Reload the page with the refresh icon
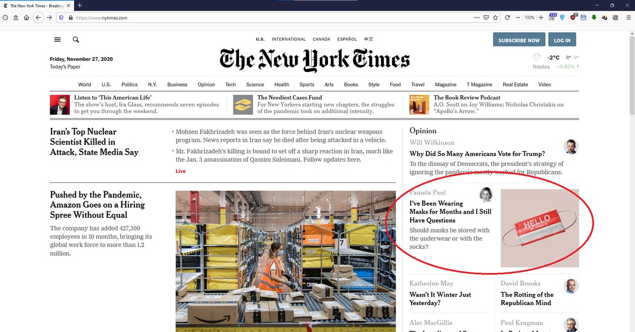This screenshot has width=635, height=332. pyautogui.click(x=507, y=17)
